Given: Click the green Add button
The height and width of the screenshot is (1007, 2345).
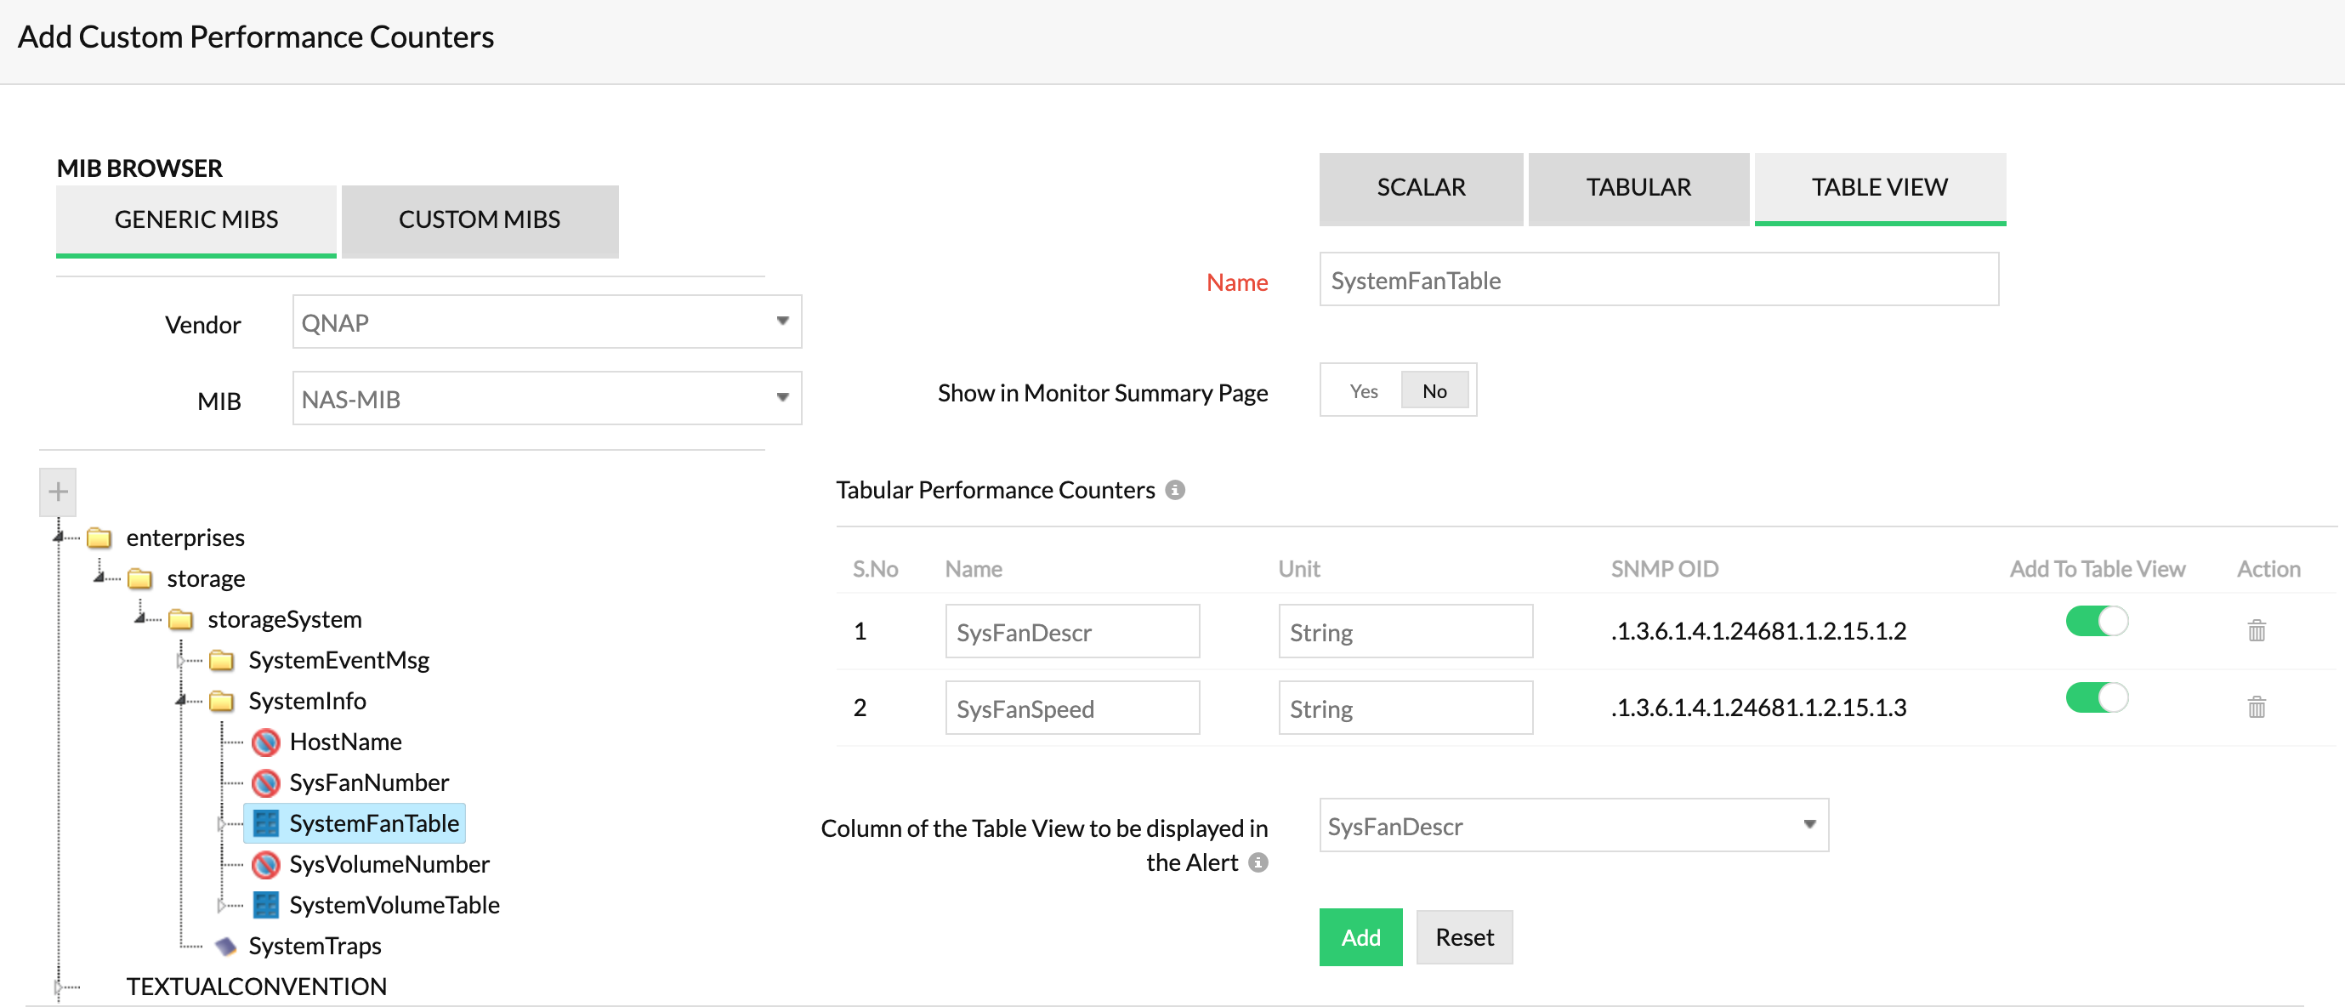Looking at the screenshot, I should coord(1360,937).
